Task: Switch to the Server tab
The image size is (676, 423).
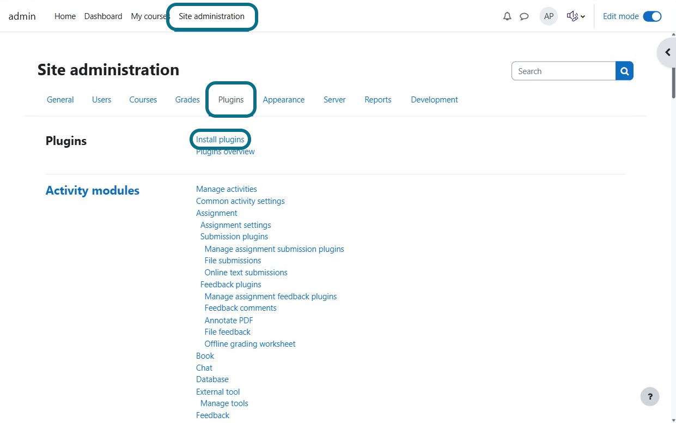Action: pos(334,100)
